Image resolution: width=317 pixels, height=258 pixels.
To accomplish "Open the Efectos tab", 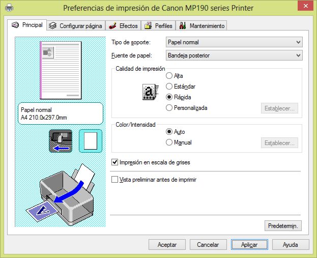I will [x=123, y=25].
